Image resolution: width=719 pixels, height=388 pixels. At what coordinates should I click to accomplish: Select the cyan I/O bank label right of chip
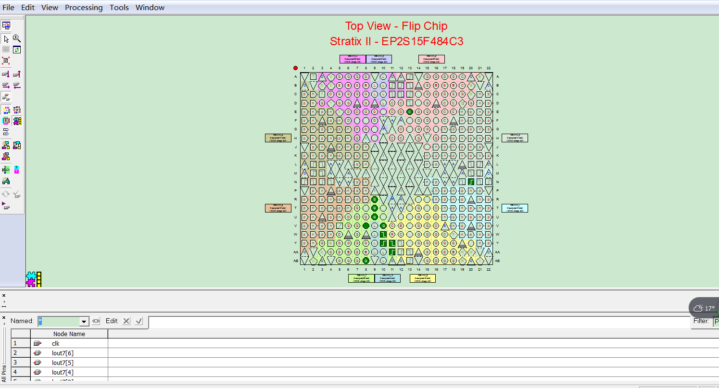515,208
